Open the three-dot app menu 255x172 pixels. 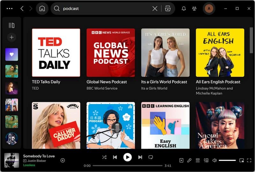click(10, 9)
